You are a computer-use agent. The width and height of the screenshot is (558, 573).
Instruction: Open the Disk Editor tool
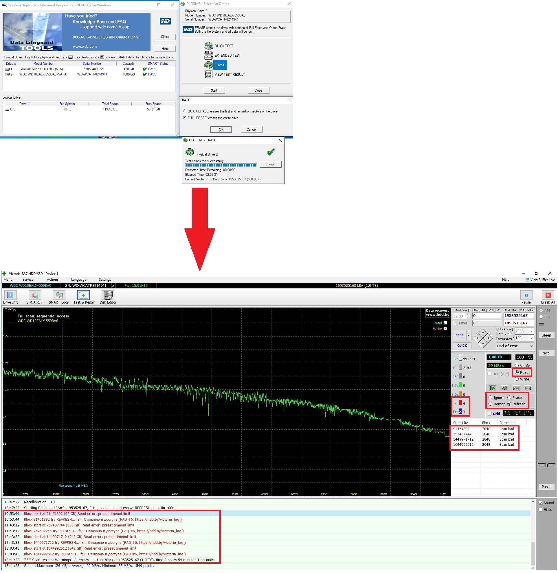(108, 295)
